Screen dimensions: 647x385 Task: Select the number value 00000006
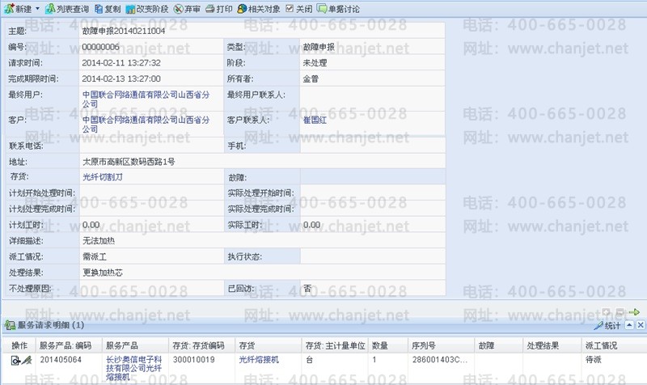(x=100, y=47)
